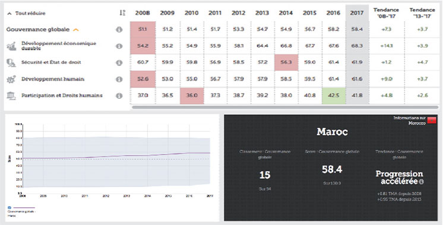Click the red 56.3 cell for 2014
This screenshot has height=225, width=443.
[x=286, y=63]
